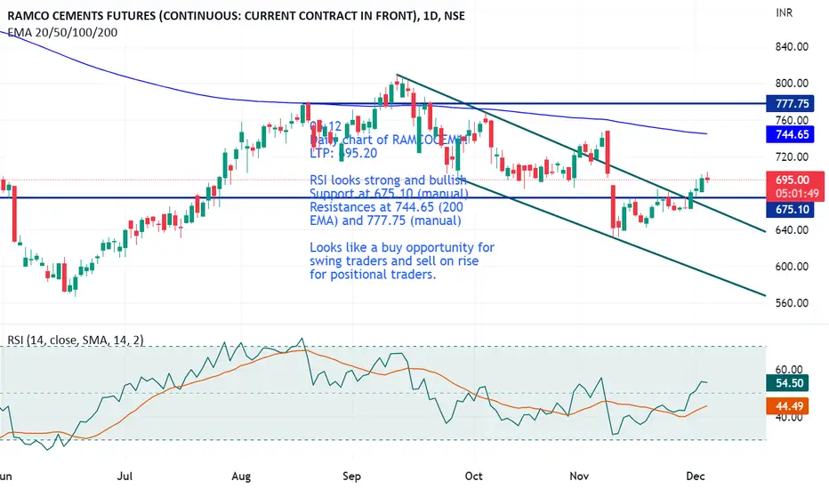Click the 44.49 RSI SMA value label
The width and height of the screenshot is (829, 489).
coord(789,406)
